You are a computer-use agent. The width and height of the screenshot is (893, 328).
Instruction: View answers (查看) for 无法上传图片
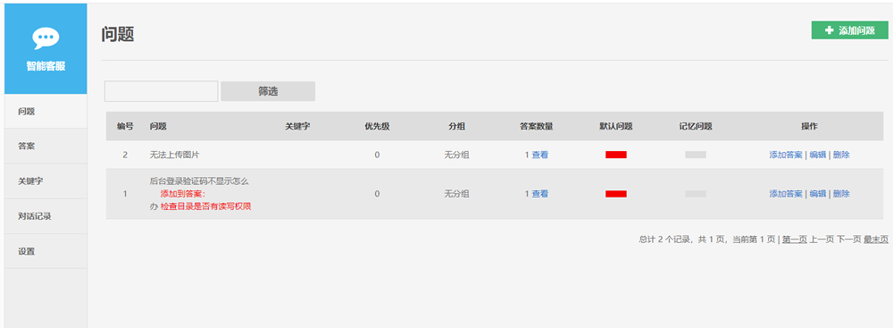(x=540, y=155)
